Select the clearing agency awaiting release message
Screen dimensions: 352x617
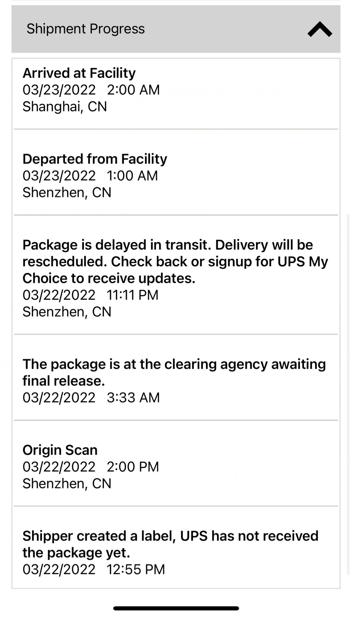(x=174, y=372)
